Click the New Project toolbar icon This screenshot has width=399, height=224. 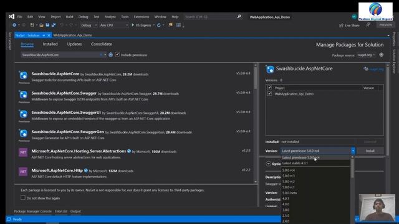click(32, 25)
